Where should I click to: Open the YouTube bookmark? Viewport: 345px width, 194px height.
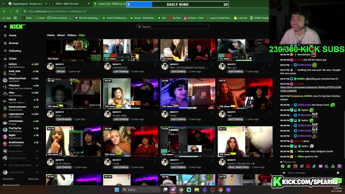click(175, 18)
